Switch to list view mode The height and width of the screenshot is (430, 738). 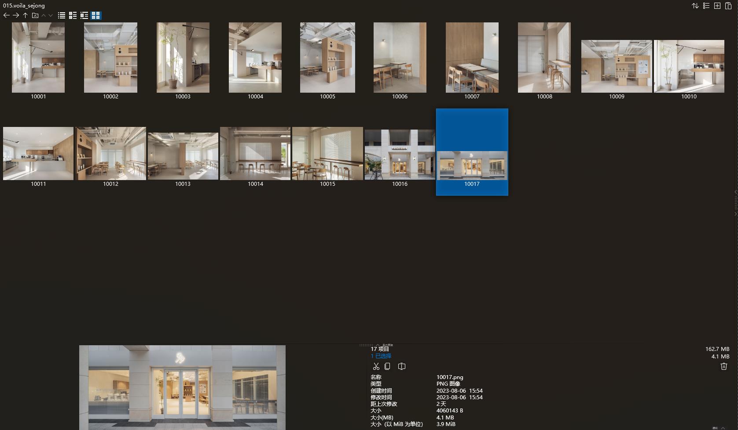pos(61,15)
